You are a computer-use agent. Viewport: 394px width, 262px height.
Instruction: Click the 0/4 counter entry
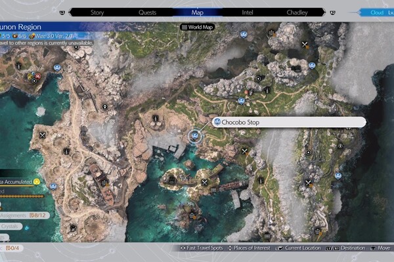pos(12,248)
